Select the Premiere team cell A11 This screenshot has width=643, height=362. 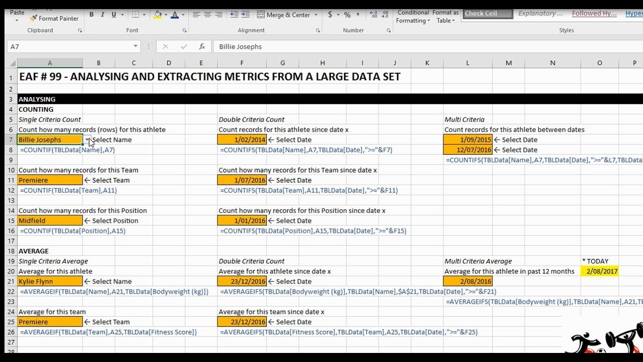point(50,180)
